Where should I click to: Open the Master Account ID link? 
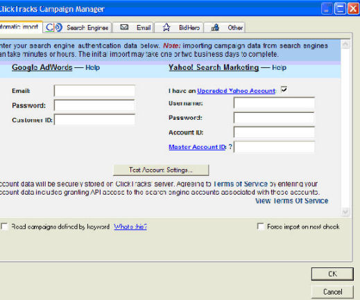tap(198, 147)
